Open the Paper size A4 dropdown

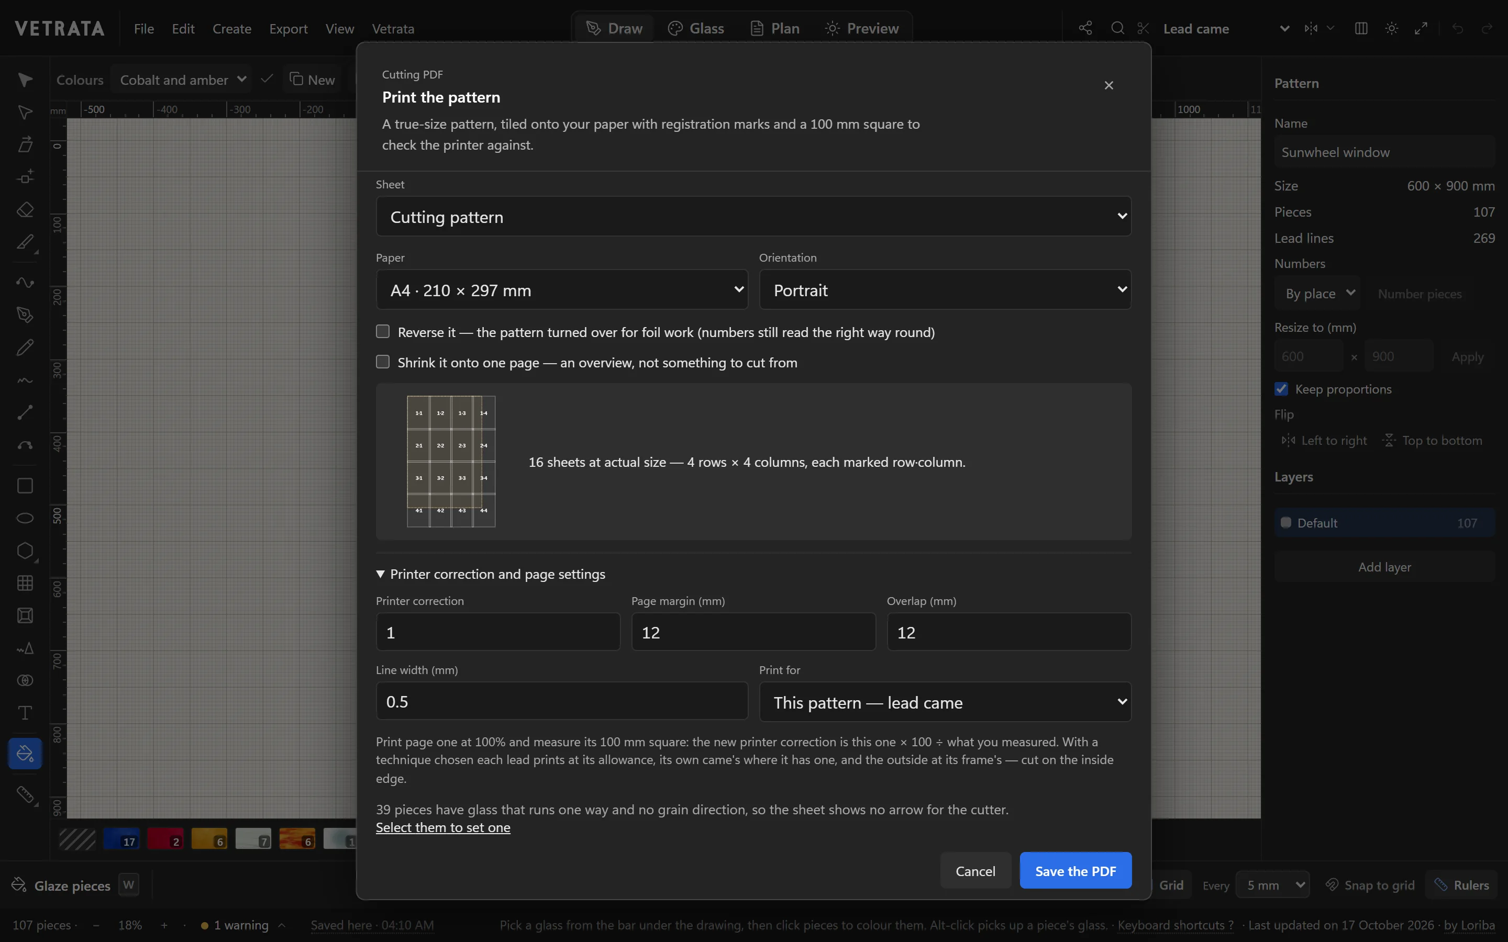pos(561,290)
